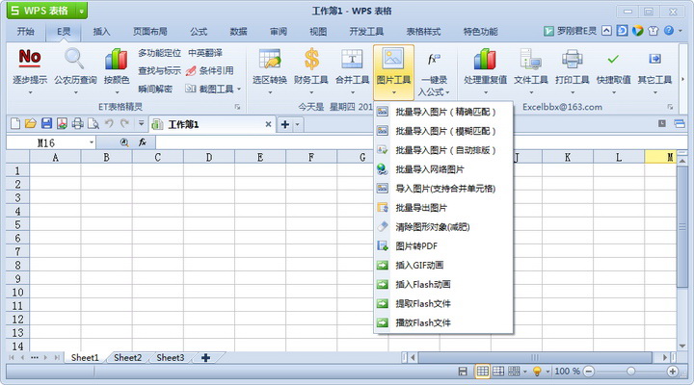This screenshot has width=694, height=385.
Task: Expand the 截图工具 dropdown arrow
Action: tap(239, 89)
